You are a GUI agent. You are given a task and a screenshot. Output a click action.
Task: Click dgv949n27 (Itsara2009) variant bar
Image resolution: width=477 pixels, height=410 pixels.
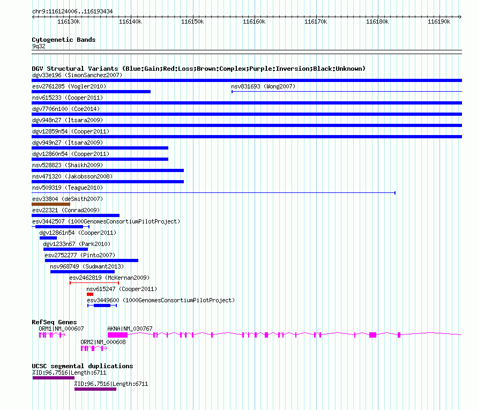[100, 148]
